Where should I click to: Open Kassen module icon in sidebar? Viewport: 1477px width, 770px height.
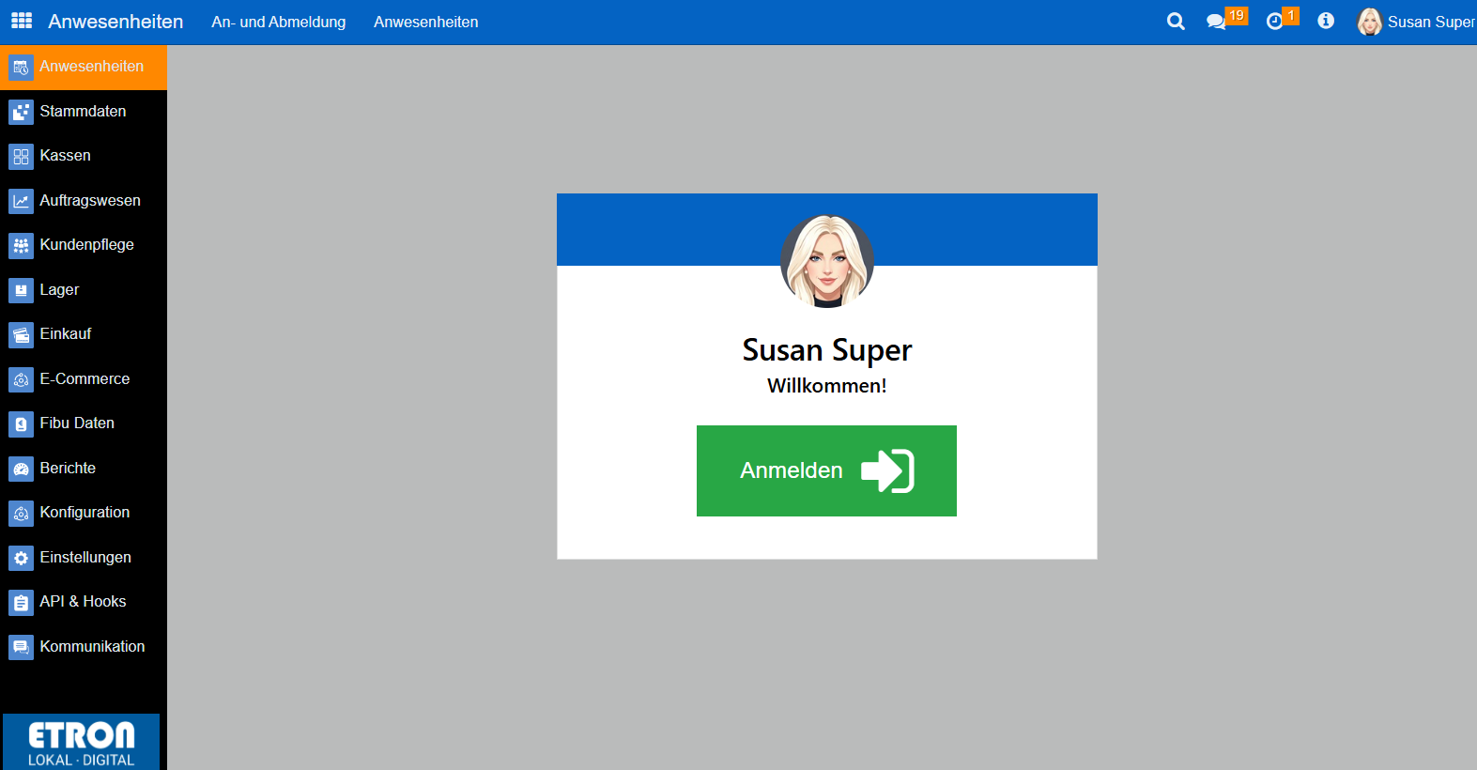(x=21, y=156)
